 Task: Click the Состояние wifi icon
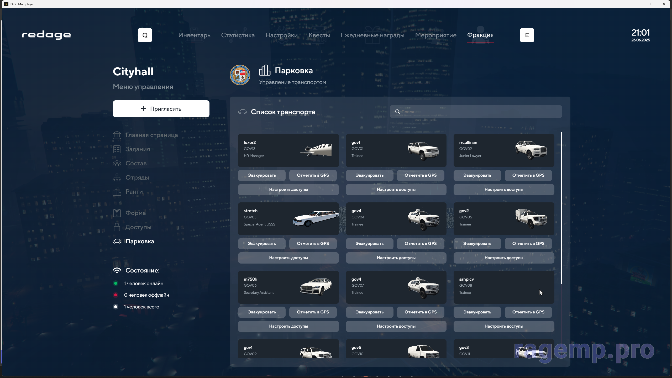click(117, 270)
